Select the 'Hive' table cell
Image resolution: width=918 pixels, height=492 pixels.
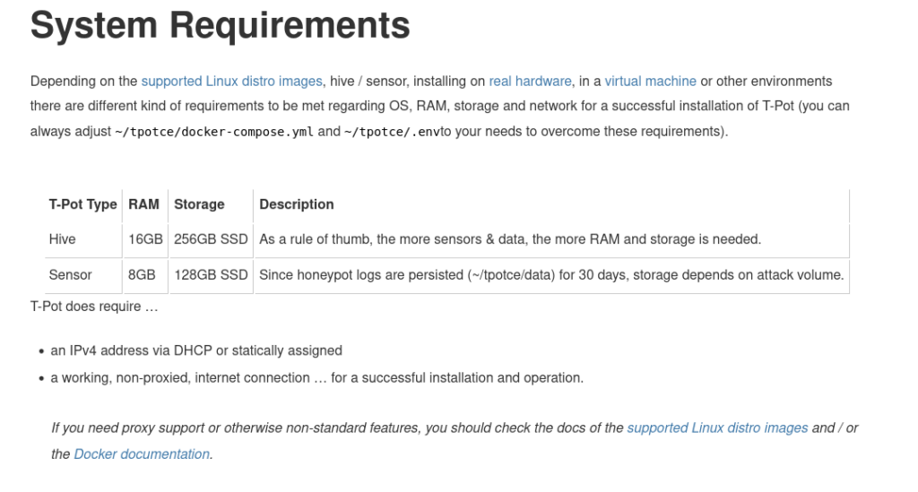coord(63,239)
